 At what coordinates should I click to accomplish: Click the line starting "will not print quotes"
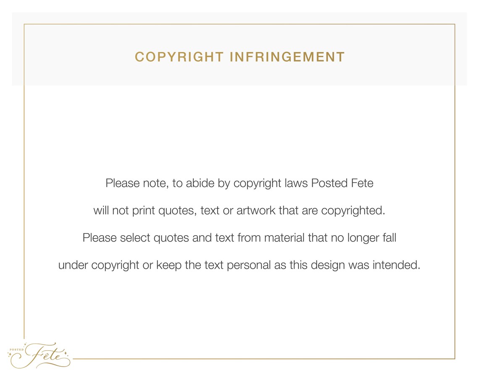239,211
